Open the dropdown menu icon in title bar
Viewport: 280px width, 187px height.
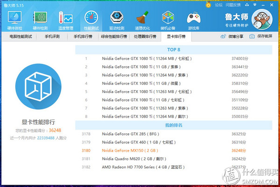point(255,5)
